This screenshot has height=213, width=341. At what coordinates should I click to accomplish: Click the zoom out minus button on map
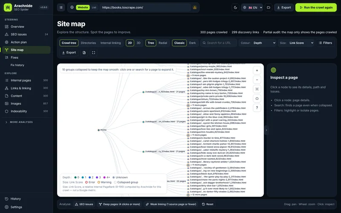(x=257, y=80)
